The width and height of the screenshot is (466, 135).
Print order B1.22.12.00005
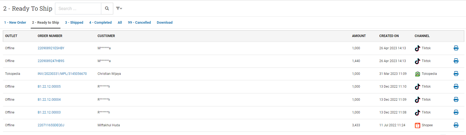pyautogui.click(x=456, y=87)
